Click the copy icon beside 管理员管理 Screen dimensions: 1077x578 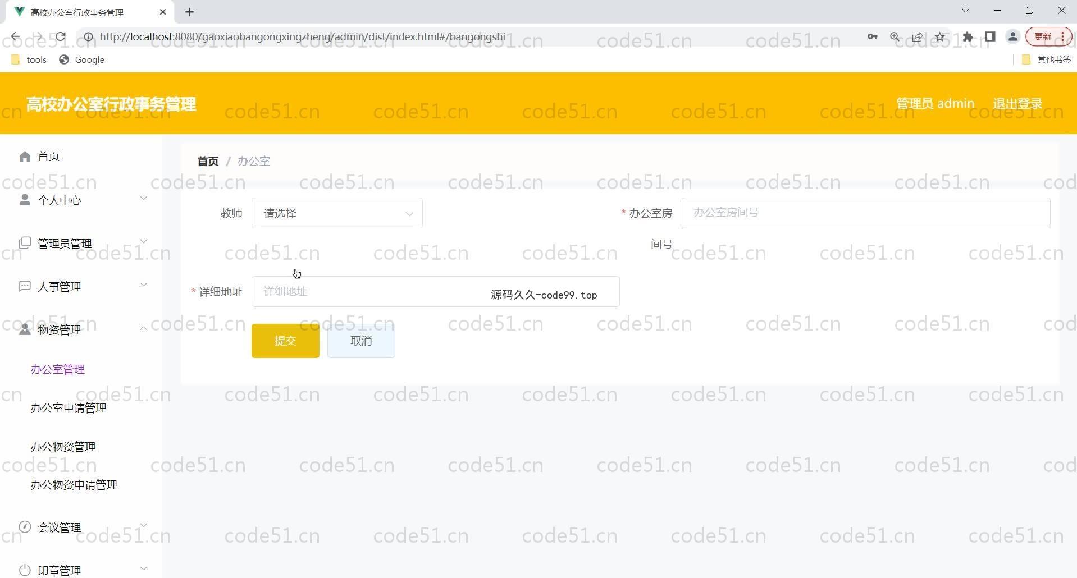click(25, 243)
